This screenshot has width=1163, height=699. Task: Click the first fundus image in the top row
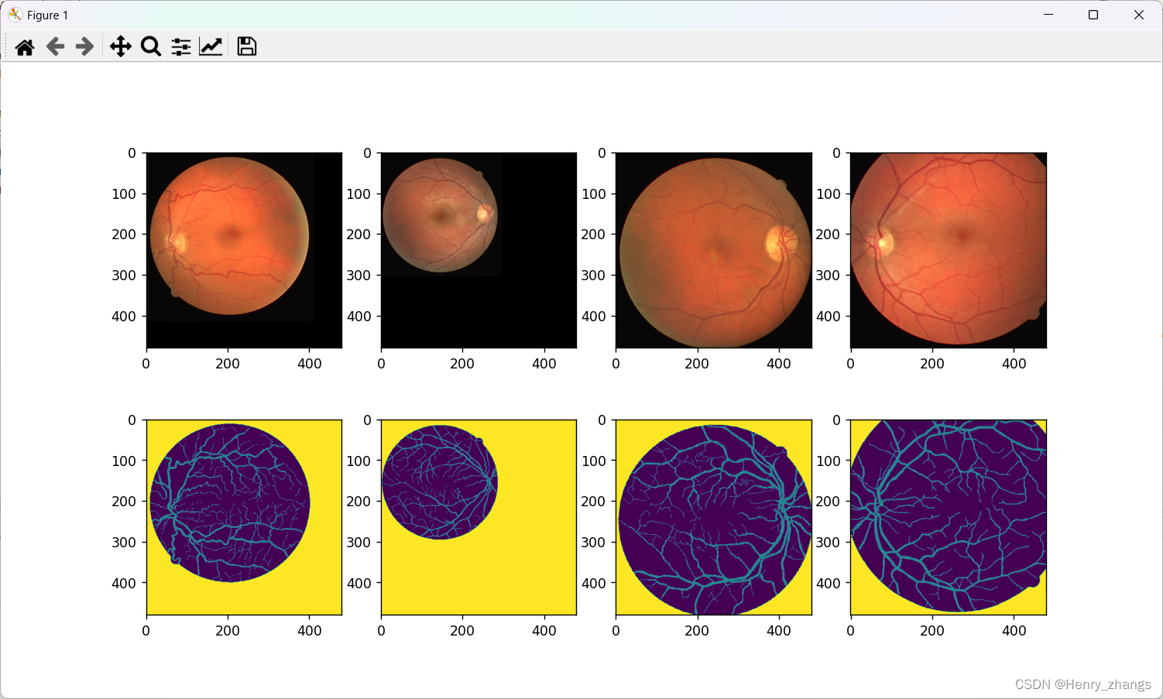244,250
